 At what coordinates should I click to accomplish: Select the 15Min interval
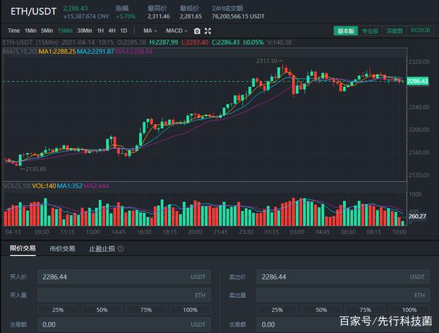coord(65,31)
